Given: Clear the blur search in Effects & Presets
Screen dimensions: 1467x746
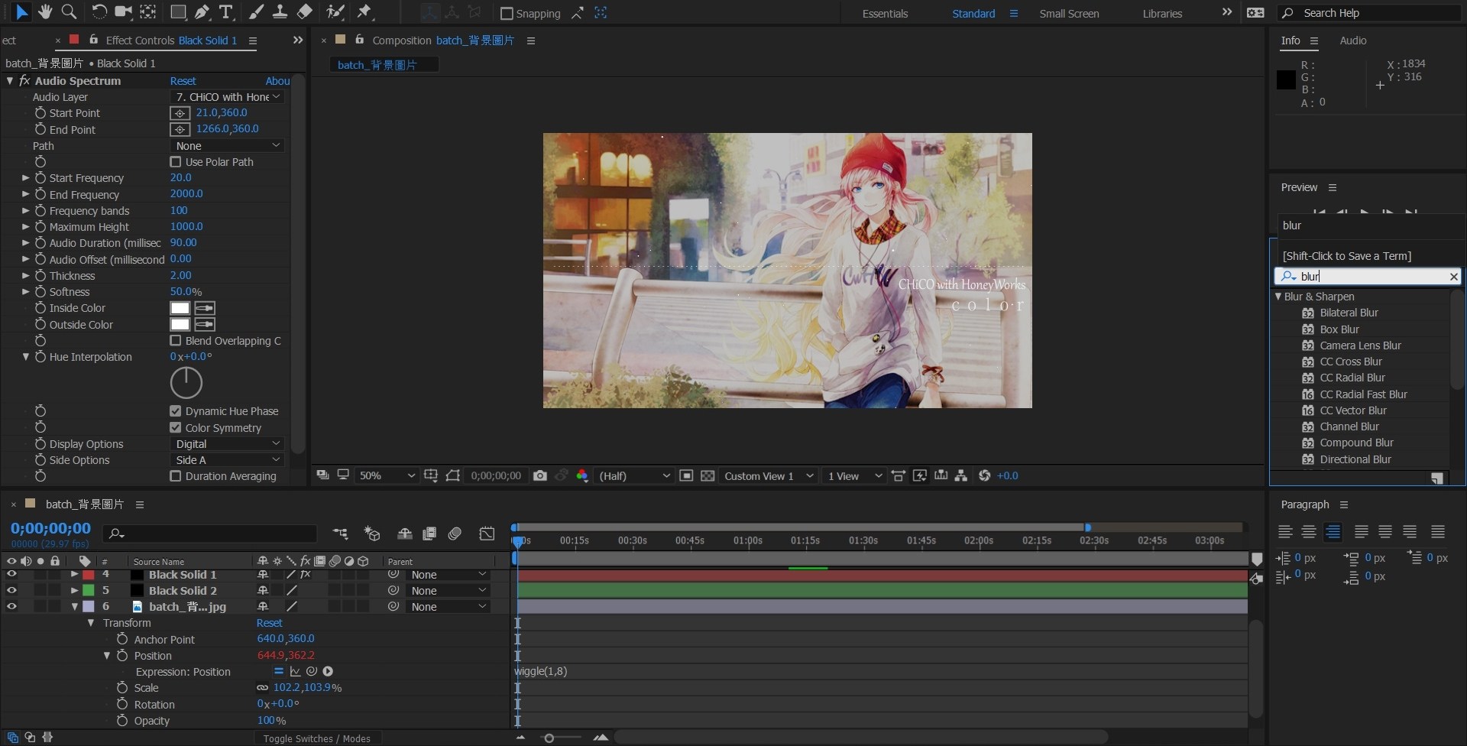Looking at the screenshot, I should coord(1453,276).
